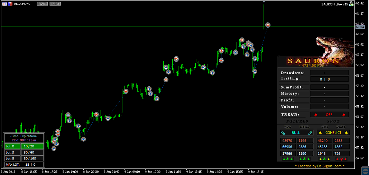This screenshot has width=369, height=175.
Task: Click the SAURON title logo
Action: [313, 61]
